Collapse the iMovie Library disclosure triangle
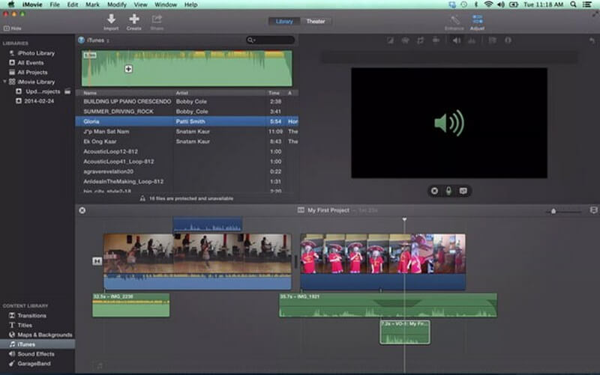600x375 pixels. coord(4,82)
